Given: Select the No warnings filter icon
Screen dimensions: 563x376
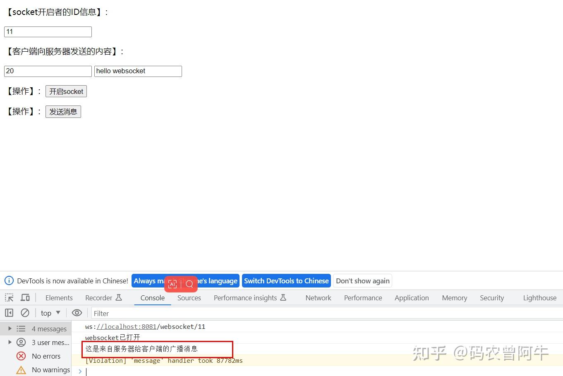Looking at the screenshot, I should (x=21, y=370).
